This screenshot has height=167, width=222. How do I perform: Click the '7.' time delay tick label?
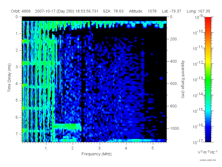[x=17, y=134]
